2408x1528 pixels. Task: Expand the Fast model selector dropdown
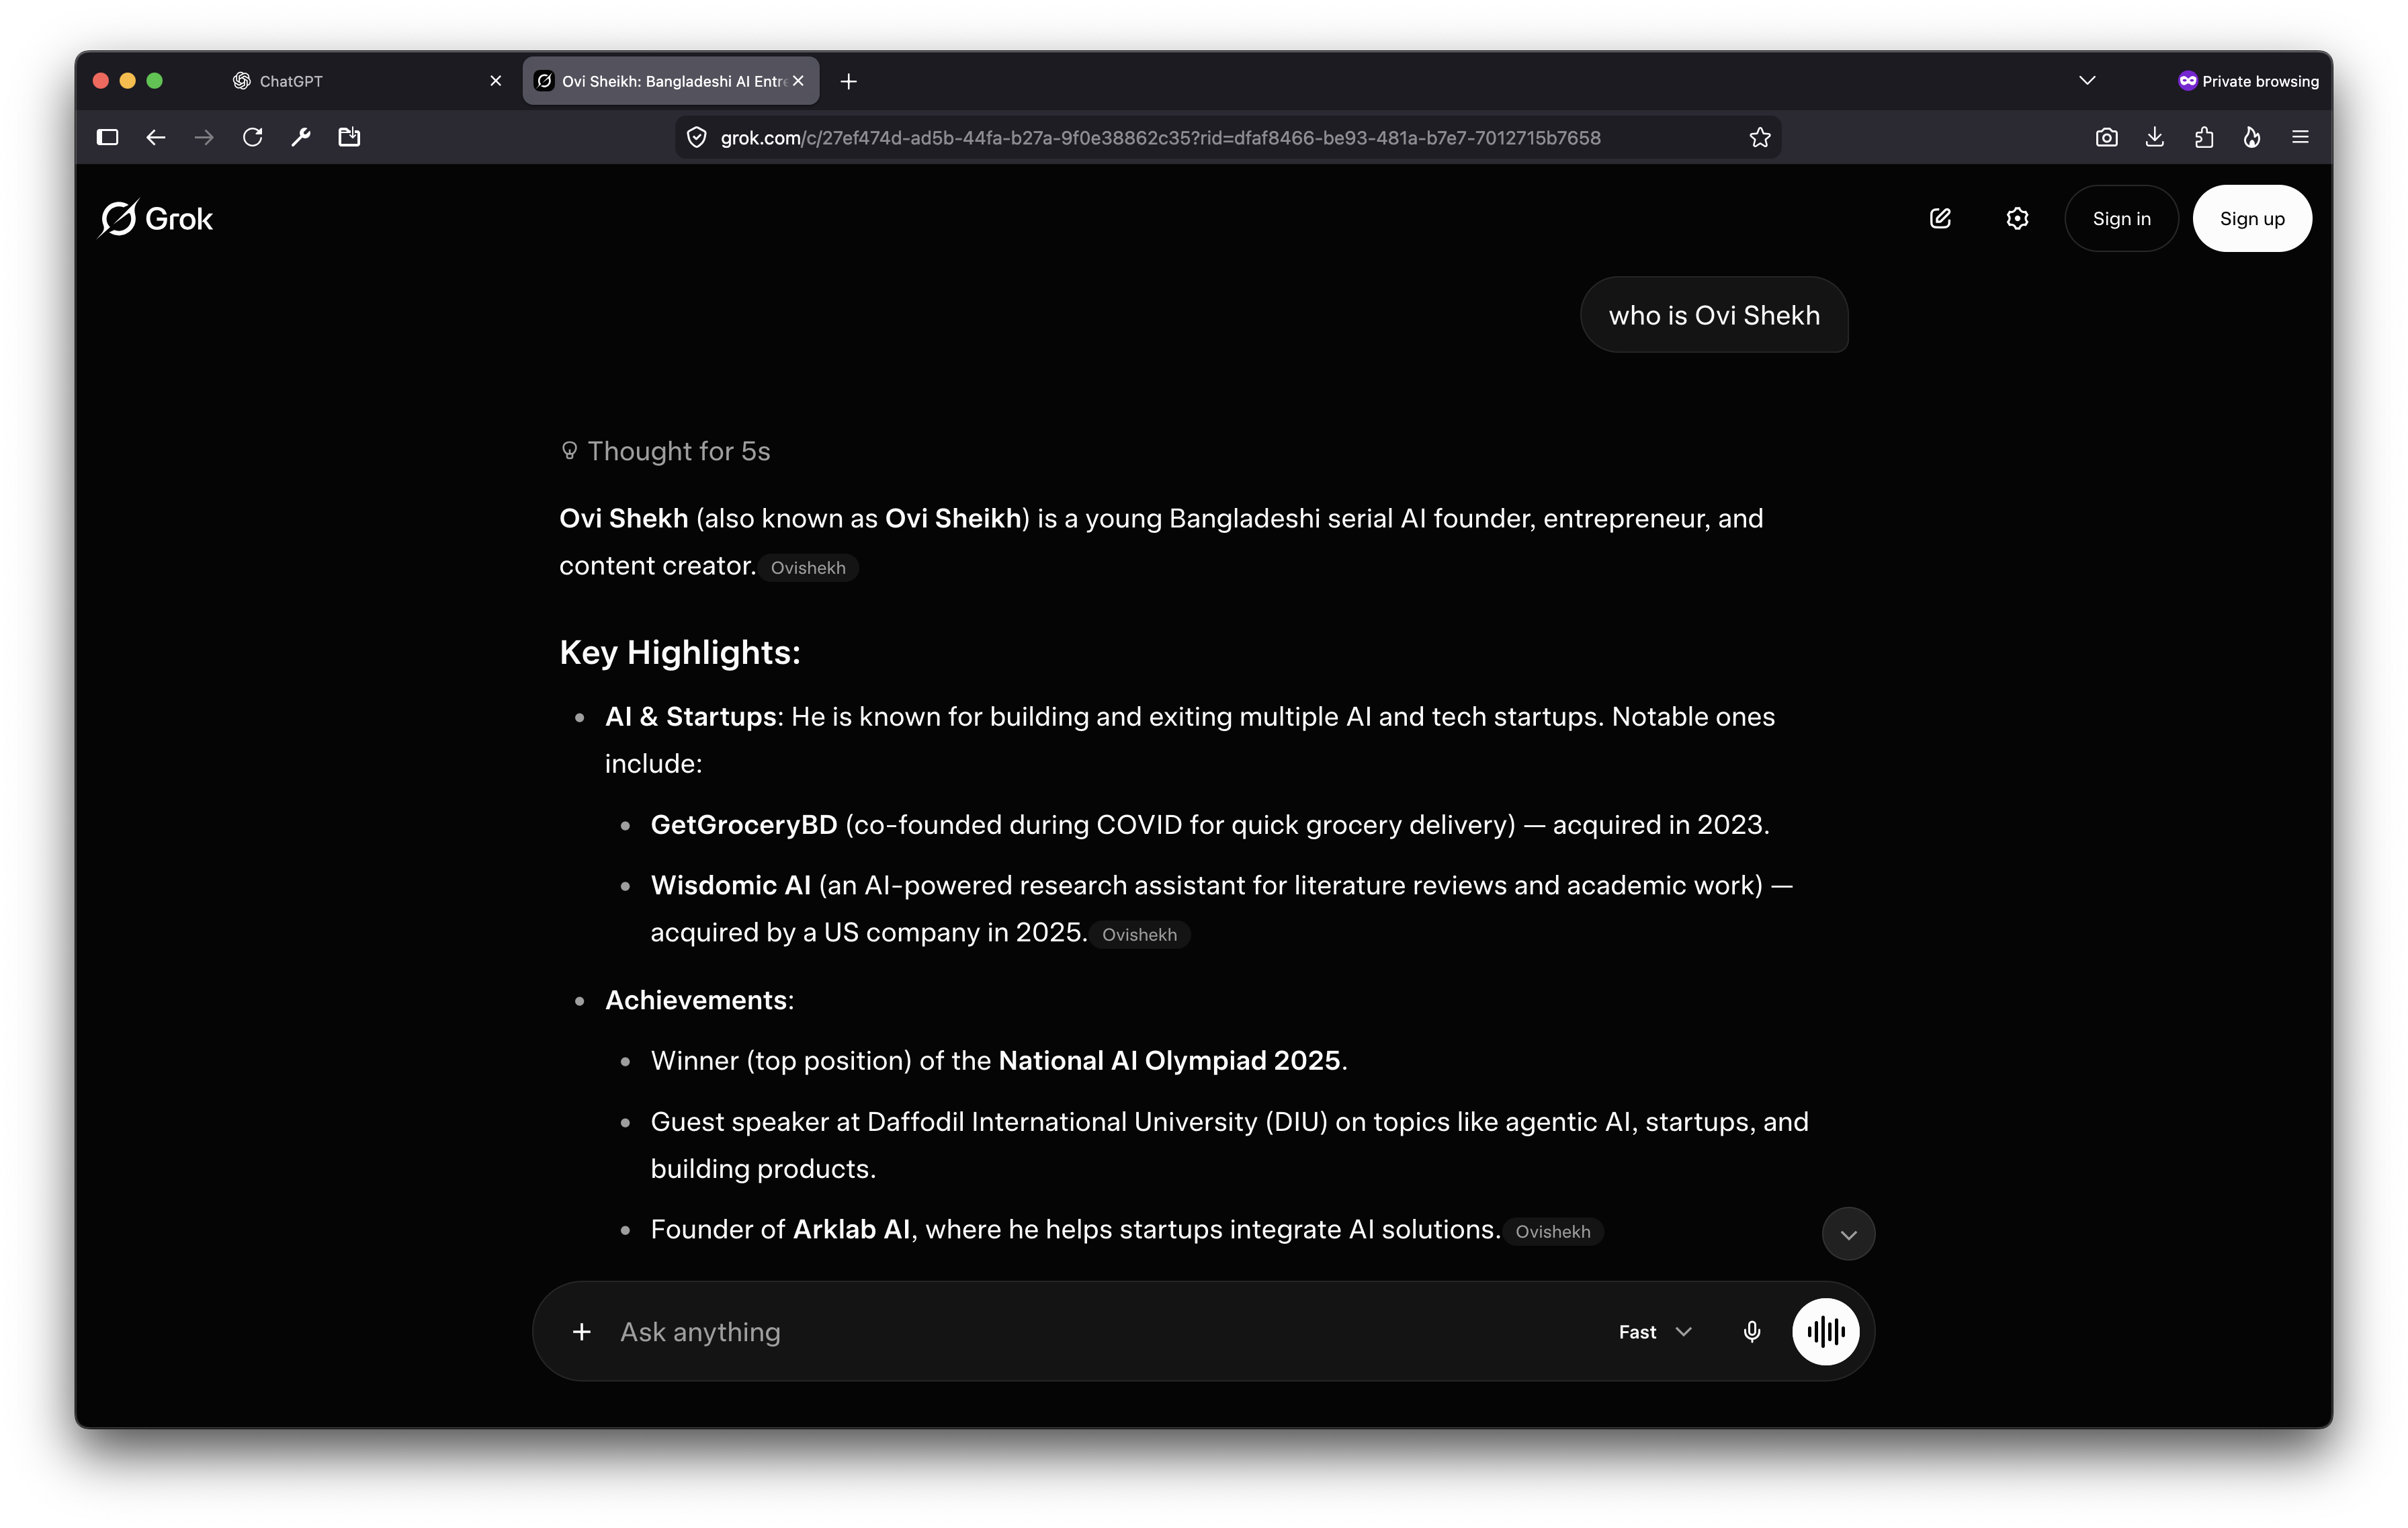(x=1655, y=1331)
